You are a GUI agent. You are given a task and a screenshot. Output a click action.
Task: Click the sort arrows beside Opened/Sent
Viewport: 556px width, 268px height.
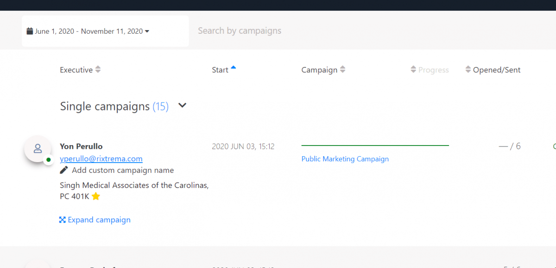[x=468, y=70]
